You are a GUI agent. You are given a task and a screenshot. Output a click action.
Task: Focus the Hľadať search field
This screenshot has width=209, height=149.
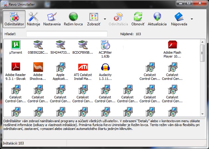click(x=67, y=34)
